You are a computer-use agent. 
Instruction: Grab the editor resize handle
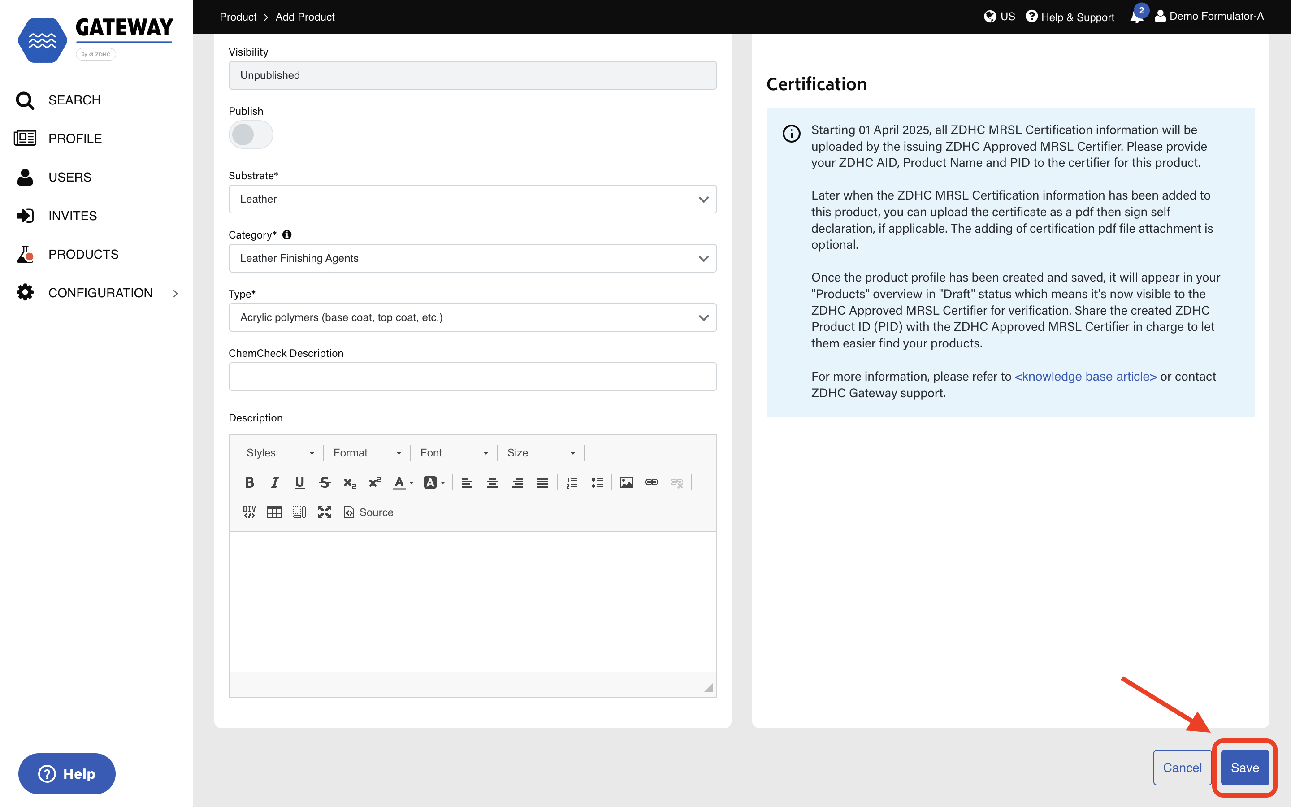pyautogui.click(x=708, y=688)
